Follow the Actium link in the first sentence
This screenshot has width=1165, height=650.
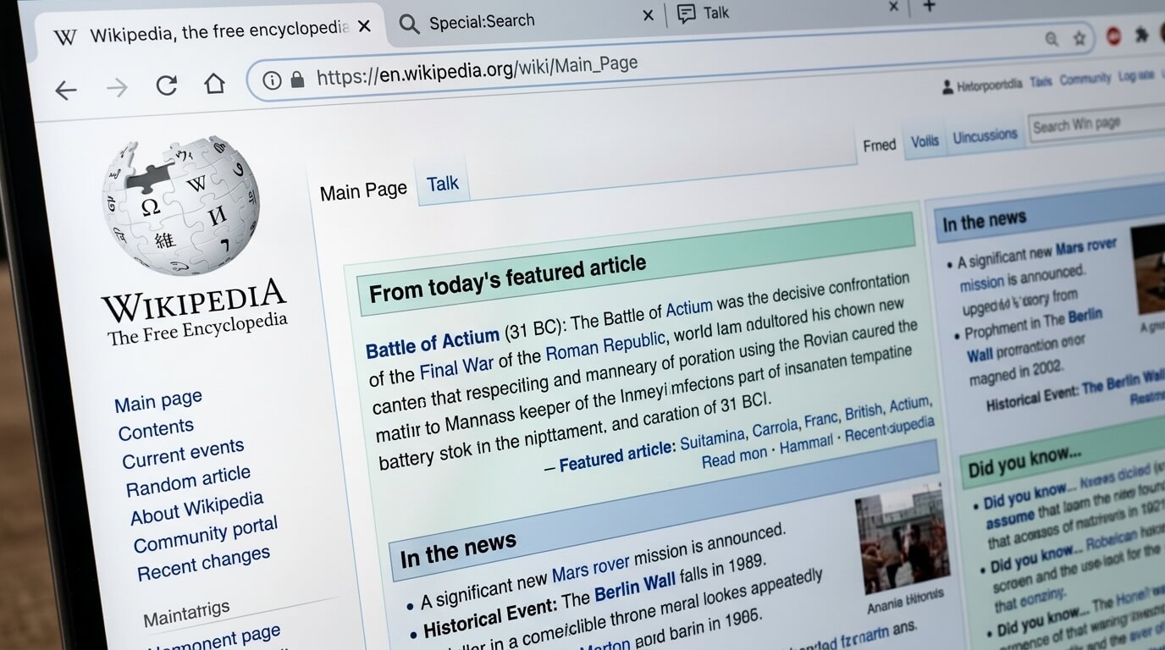coord(689,306)
